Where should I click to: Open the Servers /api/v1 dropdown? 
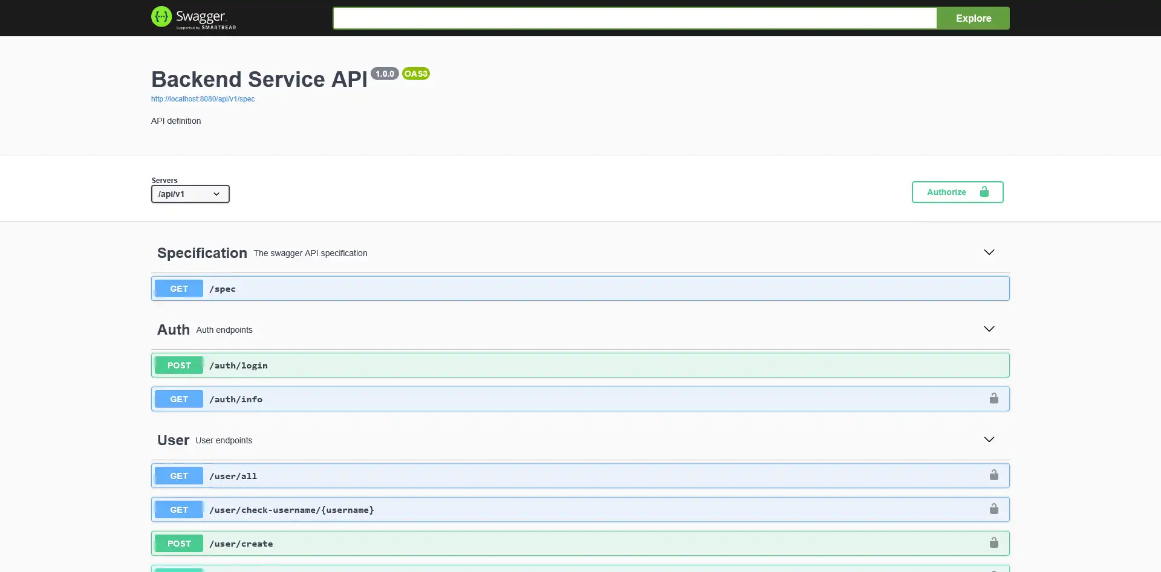190,194
